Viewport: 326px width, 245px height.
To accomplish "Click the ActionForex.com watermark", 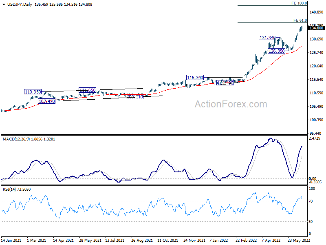I will 231,104.
